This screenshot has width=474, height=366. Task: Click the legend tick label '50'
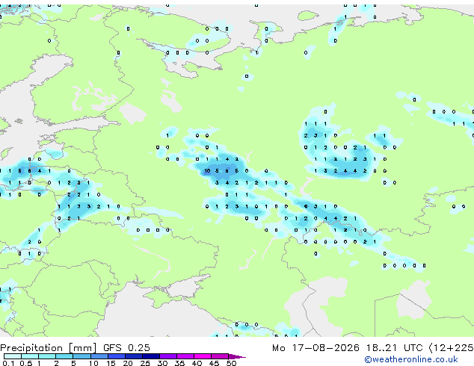click(x=231, y=363)
